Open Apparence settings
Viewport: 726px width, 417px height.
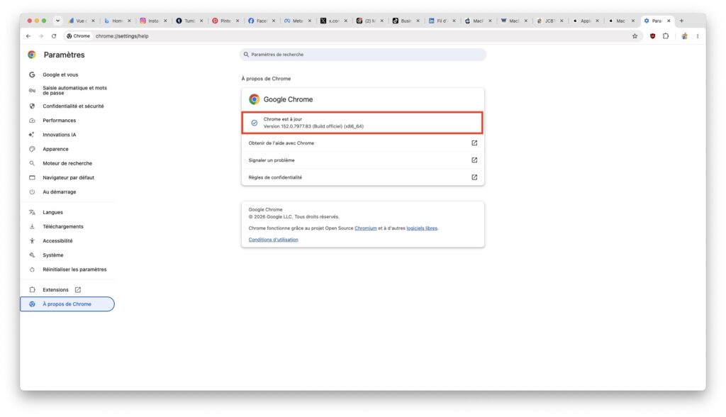[x=55, y=149]
